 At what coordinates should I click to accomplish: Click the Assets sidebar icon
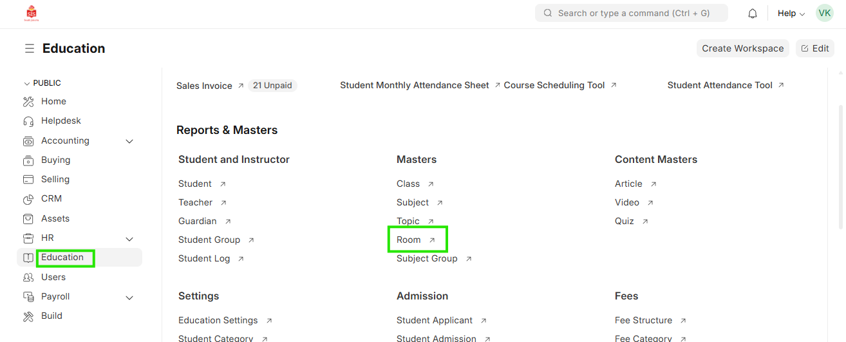(28, 219)
